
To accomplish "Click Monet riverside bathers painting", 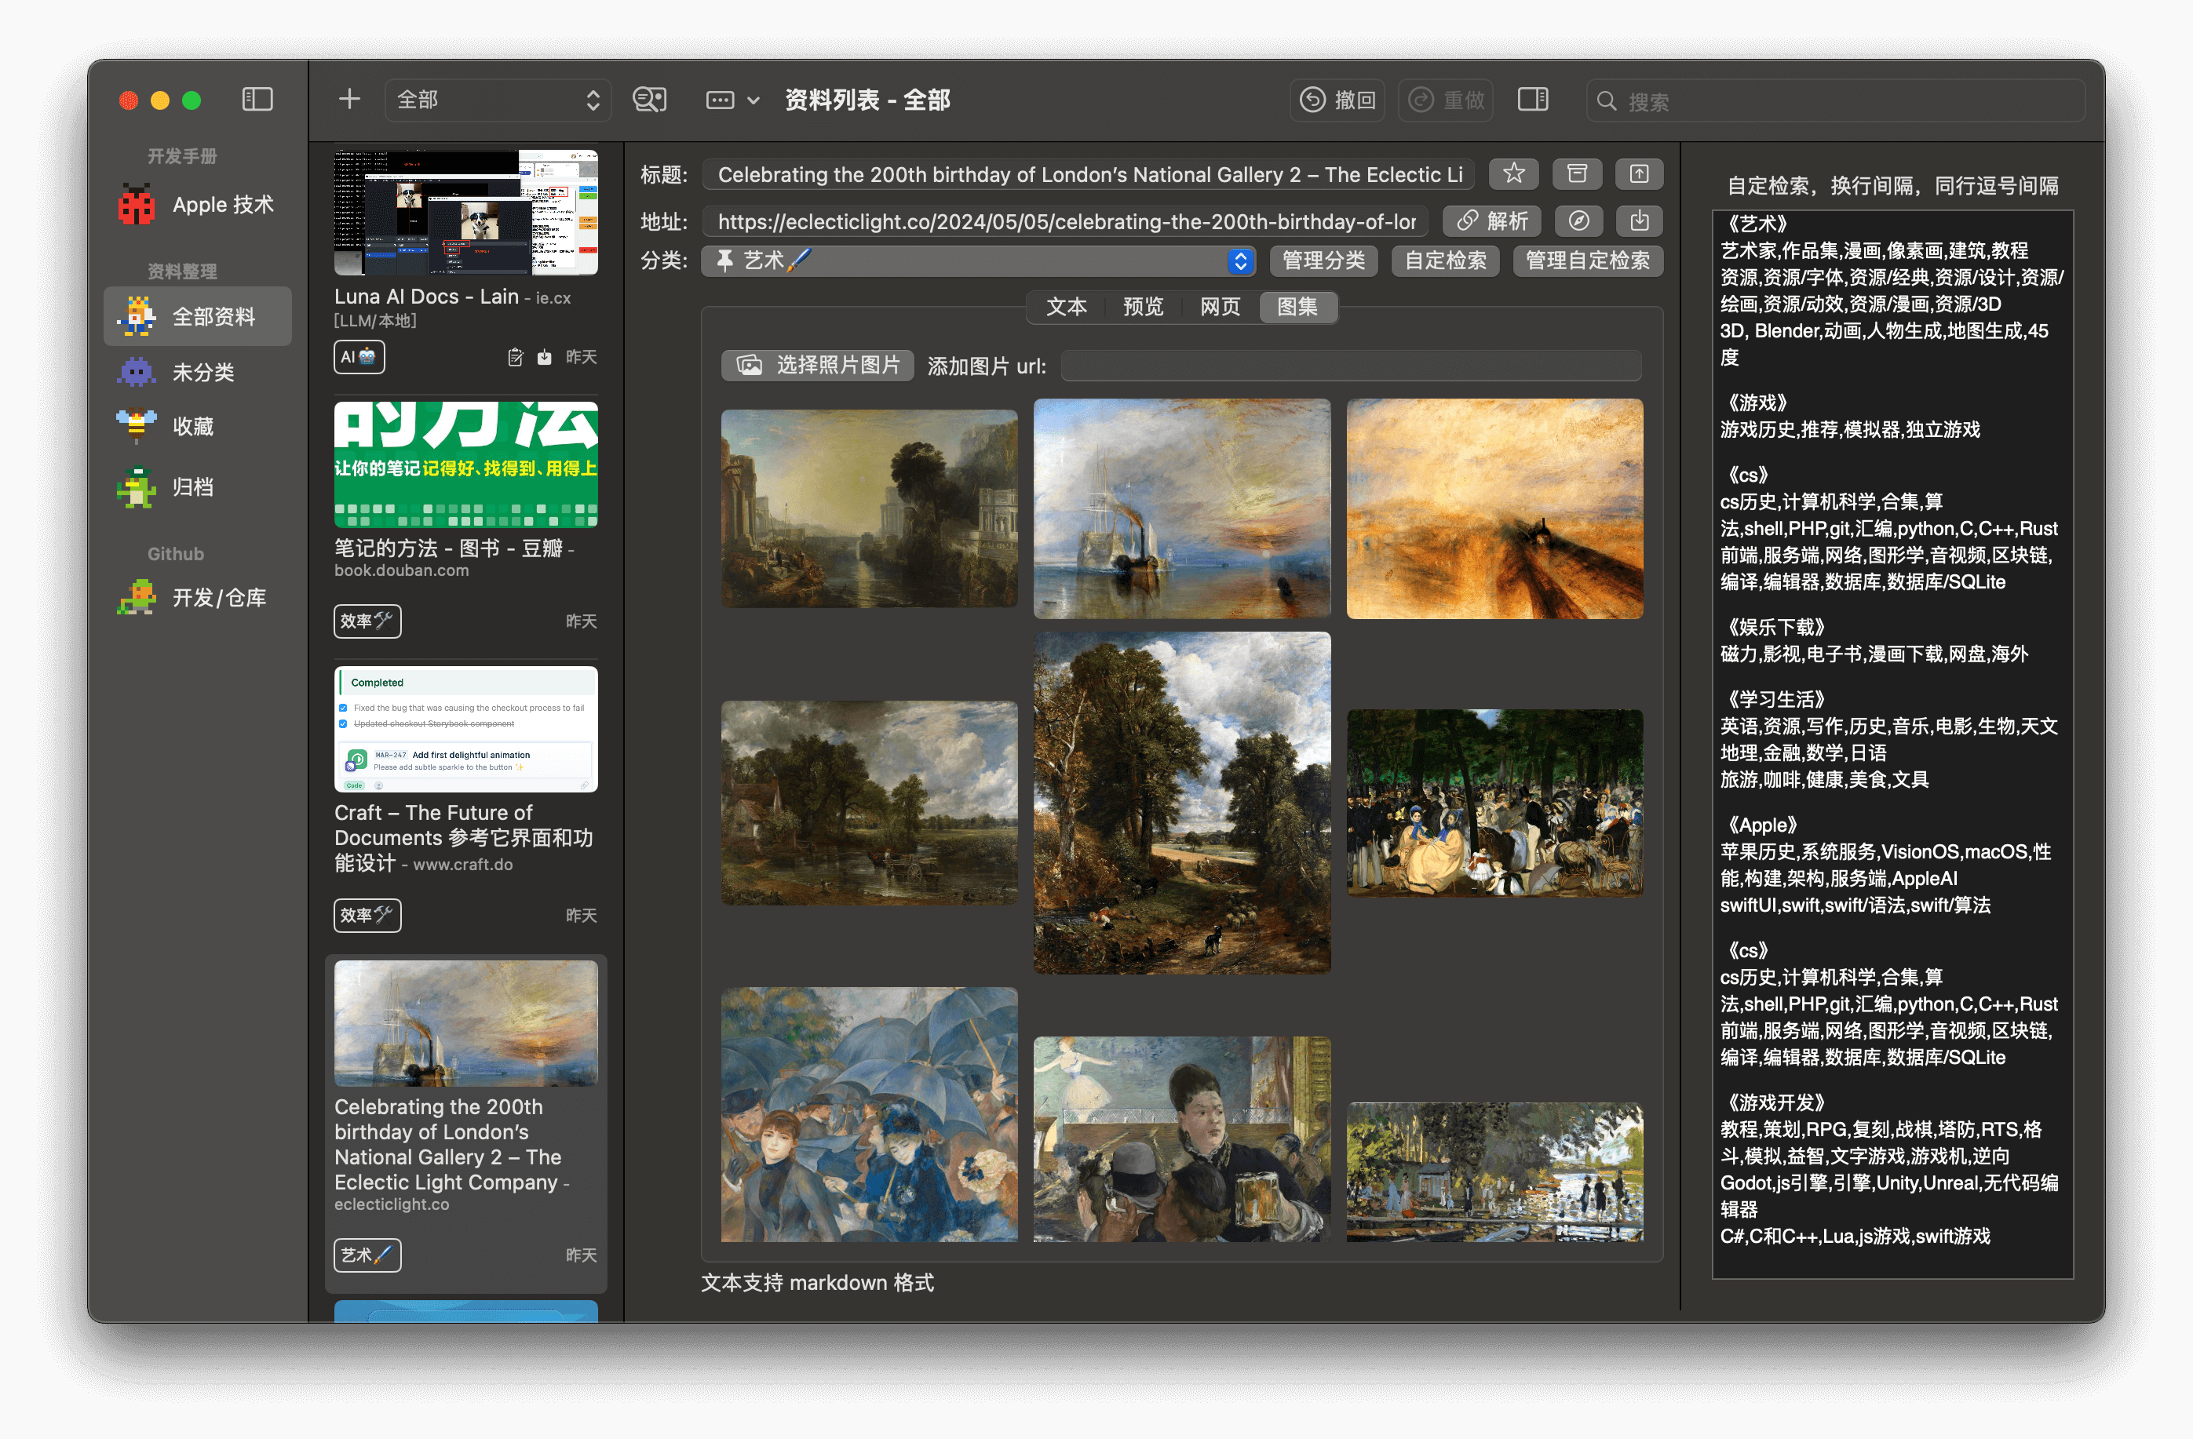I will click(x=1494, y=1172).
